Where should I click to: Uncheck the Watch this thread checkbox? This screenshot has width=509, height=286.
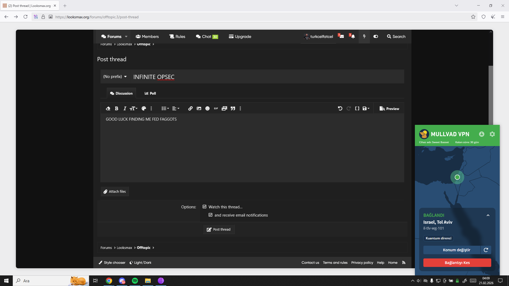(204, 207)
